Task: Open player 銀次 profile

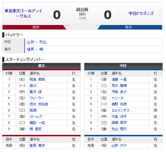Action: point(33,86)
